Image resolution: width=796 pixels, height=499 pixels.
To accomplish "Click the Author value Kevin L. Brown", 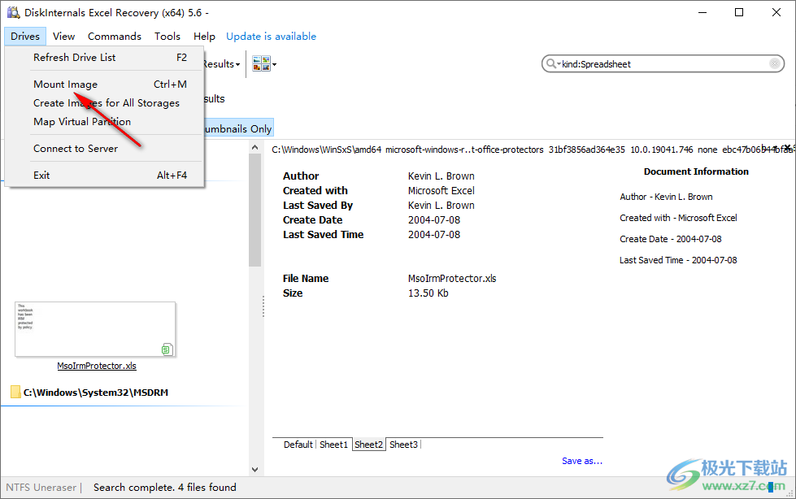I will coord(441,176).
